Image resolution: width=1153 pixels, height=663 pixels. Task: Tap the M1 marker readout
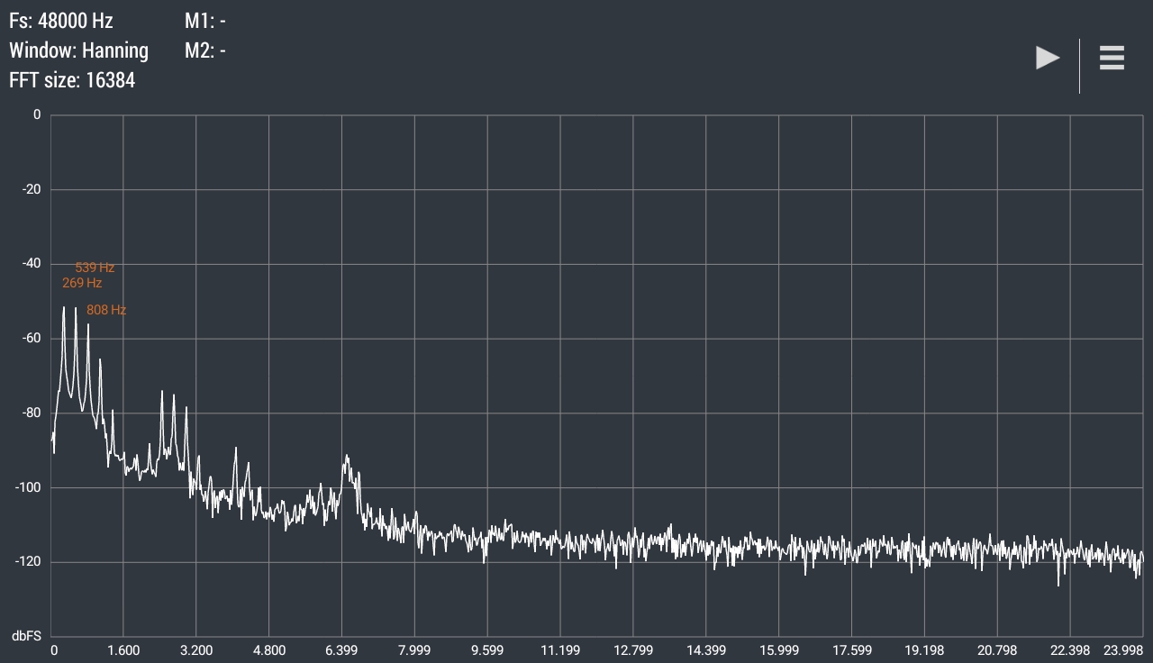click(205, 21)
